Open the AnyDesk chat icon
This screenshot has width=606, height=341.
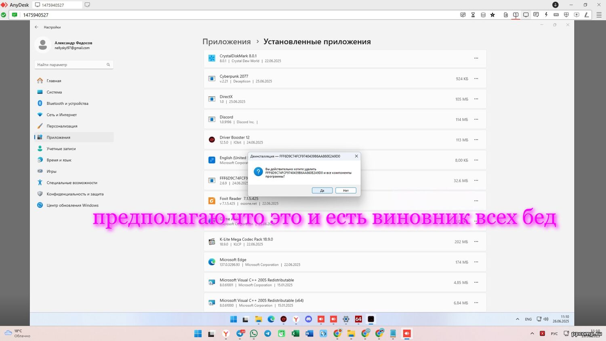click(536, 15)
